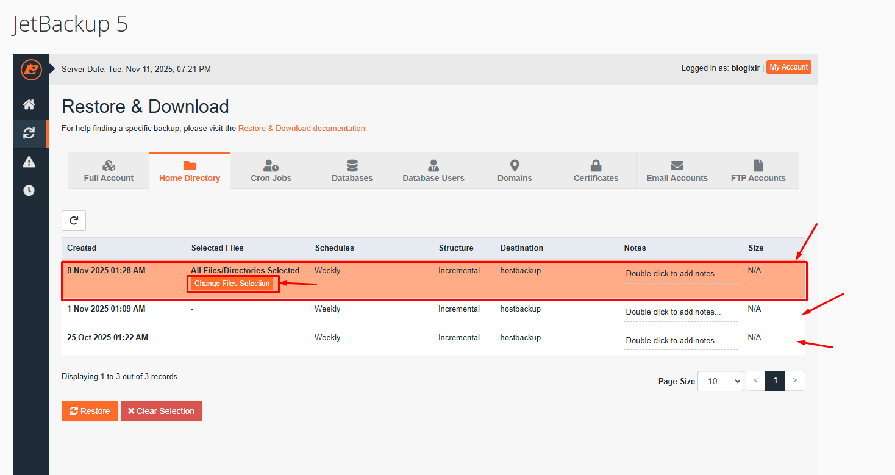
Task: Go to next page arrow in pagination
Action: point(795,380)
